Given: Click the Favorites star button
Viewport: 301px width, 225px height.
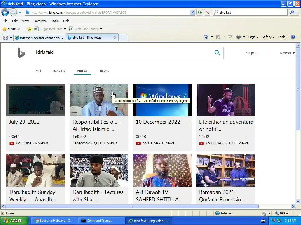Looking at the screenshot, I should click(x=11, y=29).
